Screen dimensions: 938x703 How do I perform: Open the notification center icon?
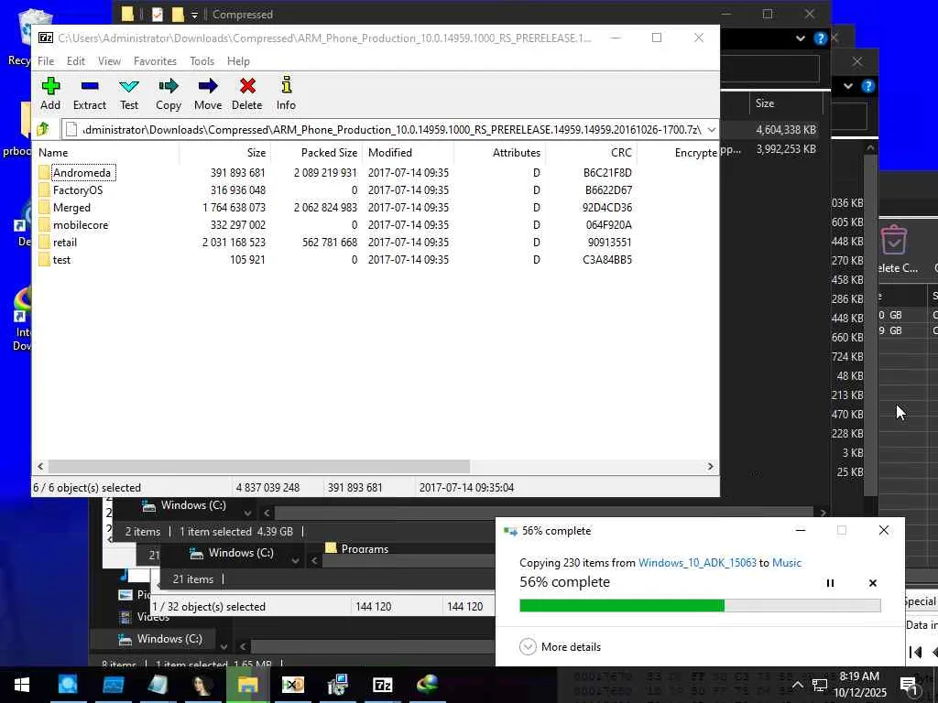pyautogui.click(x=910, y=686)
